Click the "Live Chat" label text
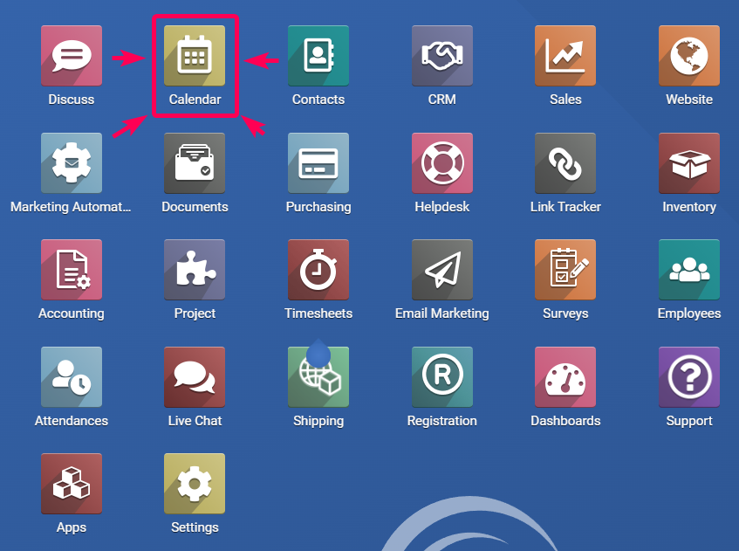The height and width of the screenshot is (551, 739). click(195, 420)
